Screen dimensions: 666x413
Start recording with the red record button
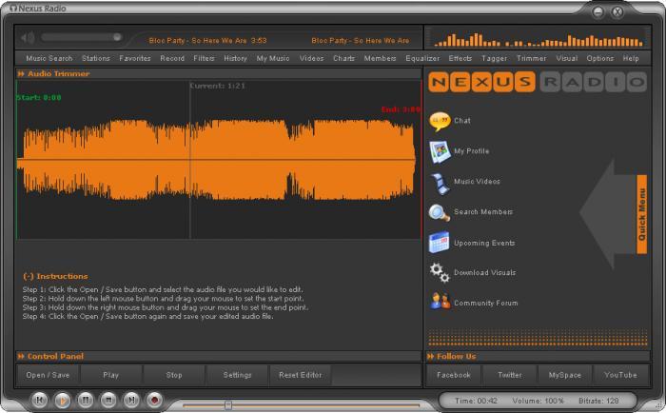point(154,401)
